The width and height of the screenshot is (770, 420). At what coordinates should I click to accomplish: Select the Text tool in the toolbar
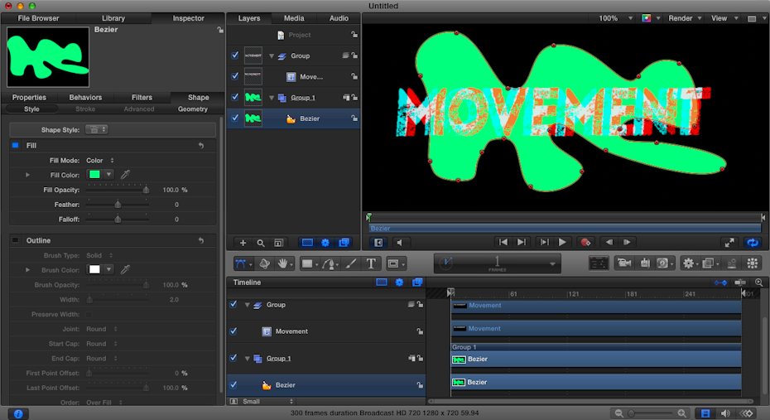pos(371,263)
